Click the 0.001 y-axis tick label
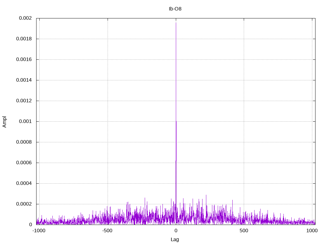Screen dimensions: 325x244 coord(25,121)
